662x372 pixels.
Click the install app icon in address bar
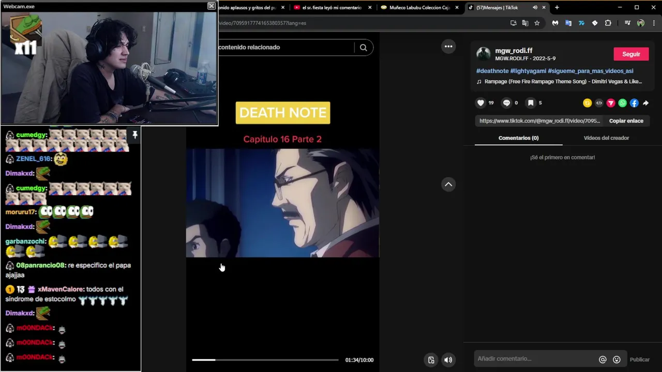[513, 23]
